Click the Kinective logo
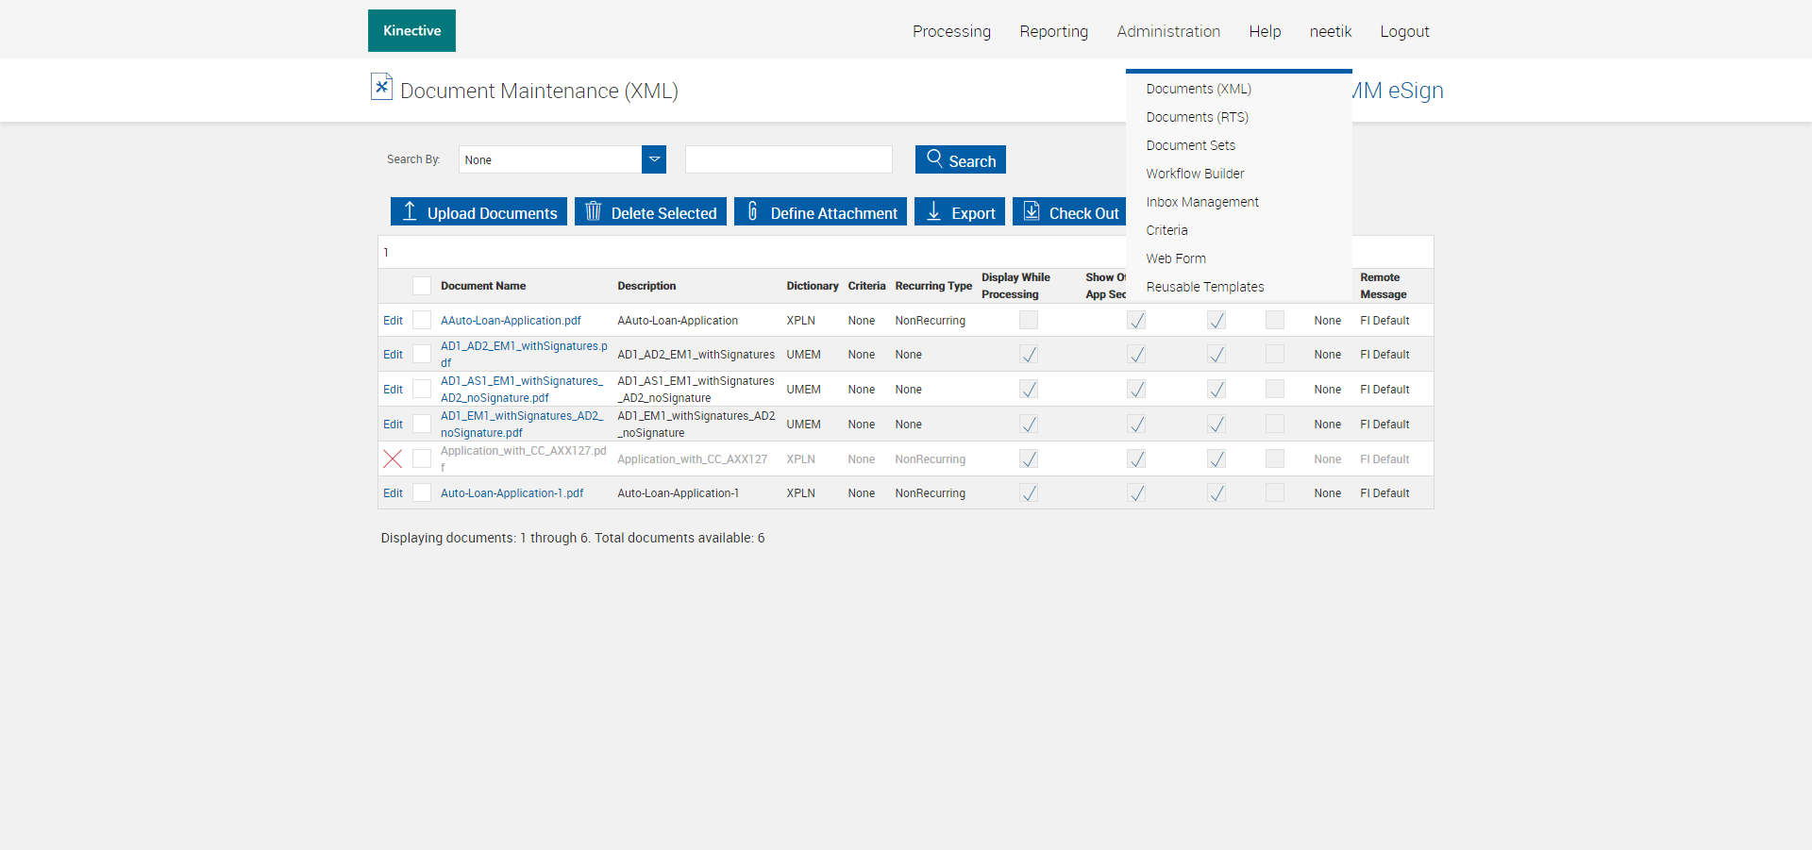 (411, 31)
